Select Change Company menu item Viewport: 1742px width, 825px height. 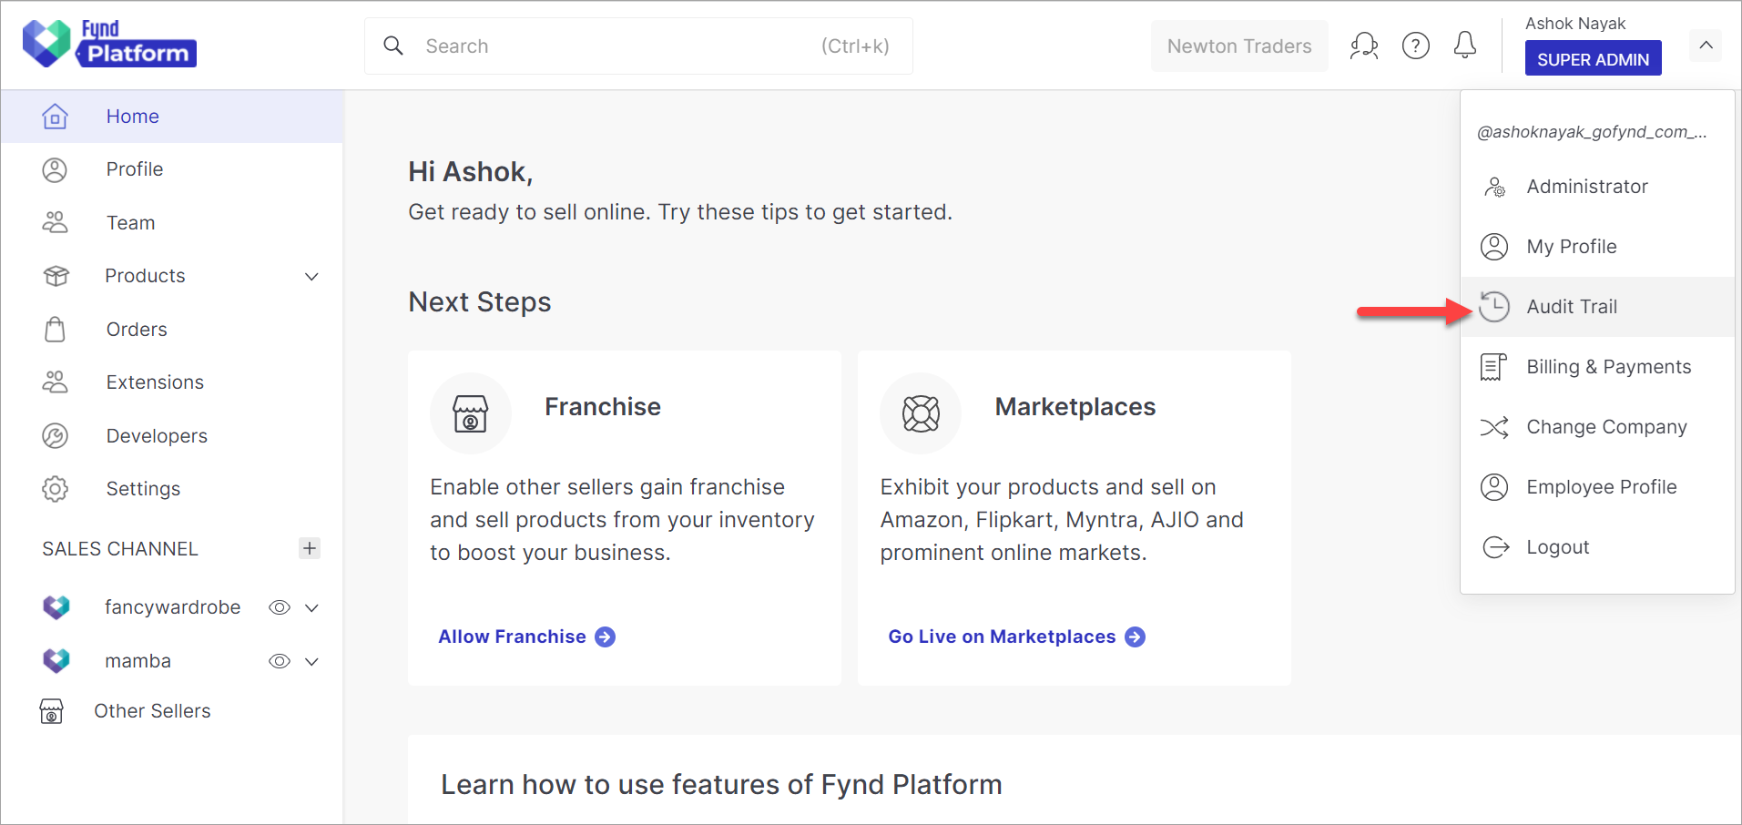[x=1597, y=427]
